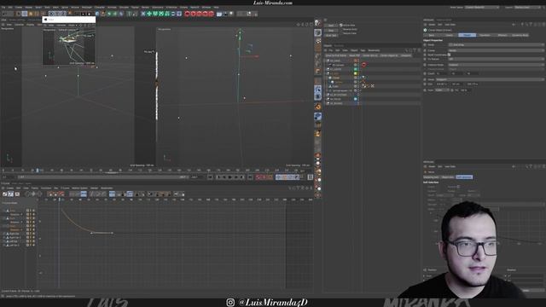Click the light bulb icon in top toolbar
Viewport: 546px width, 307px height.
[231, 14]
